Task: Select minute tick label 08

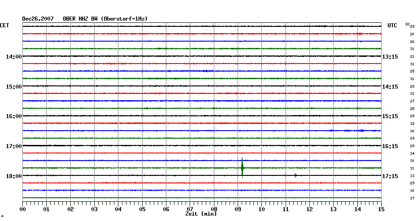Action: click(x=214, y=209)
